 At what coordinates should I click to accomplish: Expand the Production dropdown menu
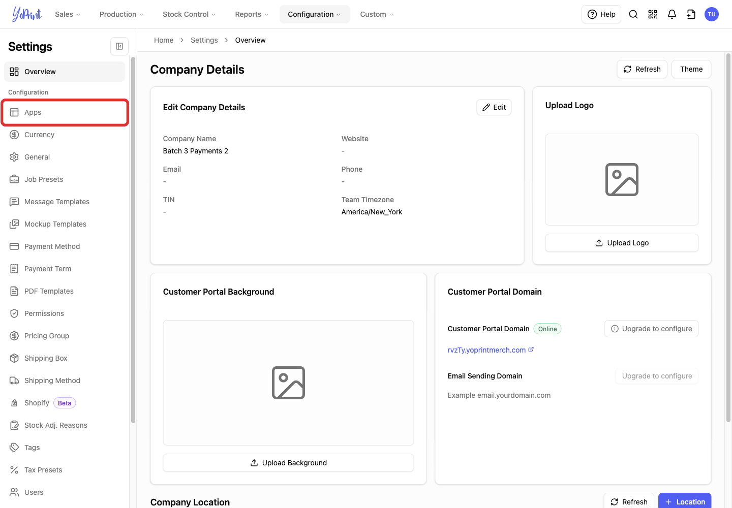121,14
